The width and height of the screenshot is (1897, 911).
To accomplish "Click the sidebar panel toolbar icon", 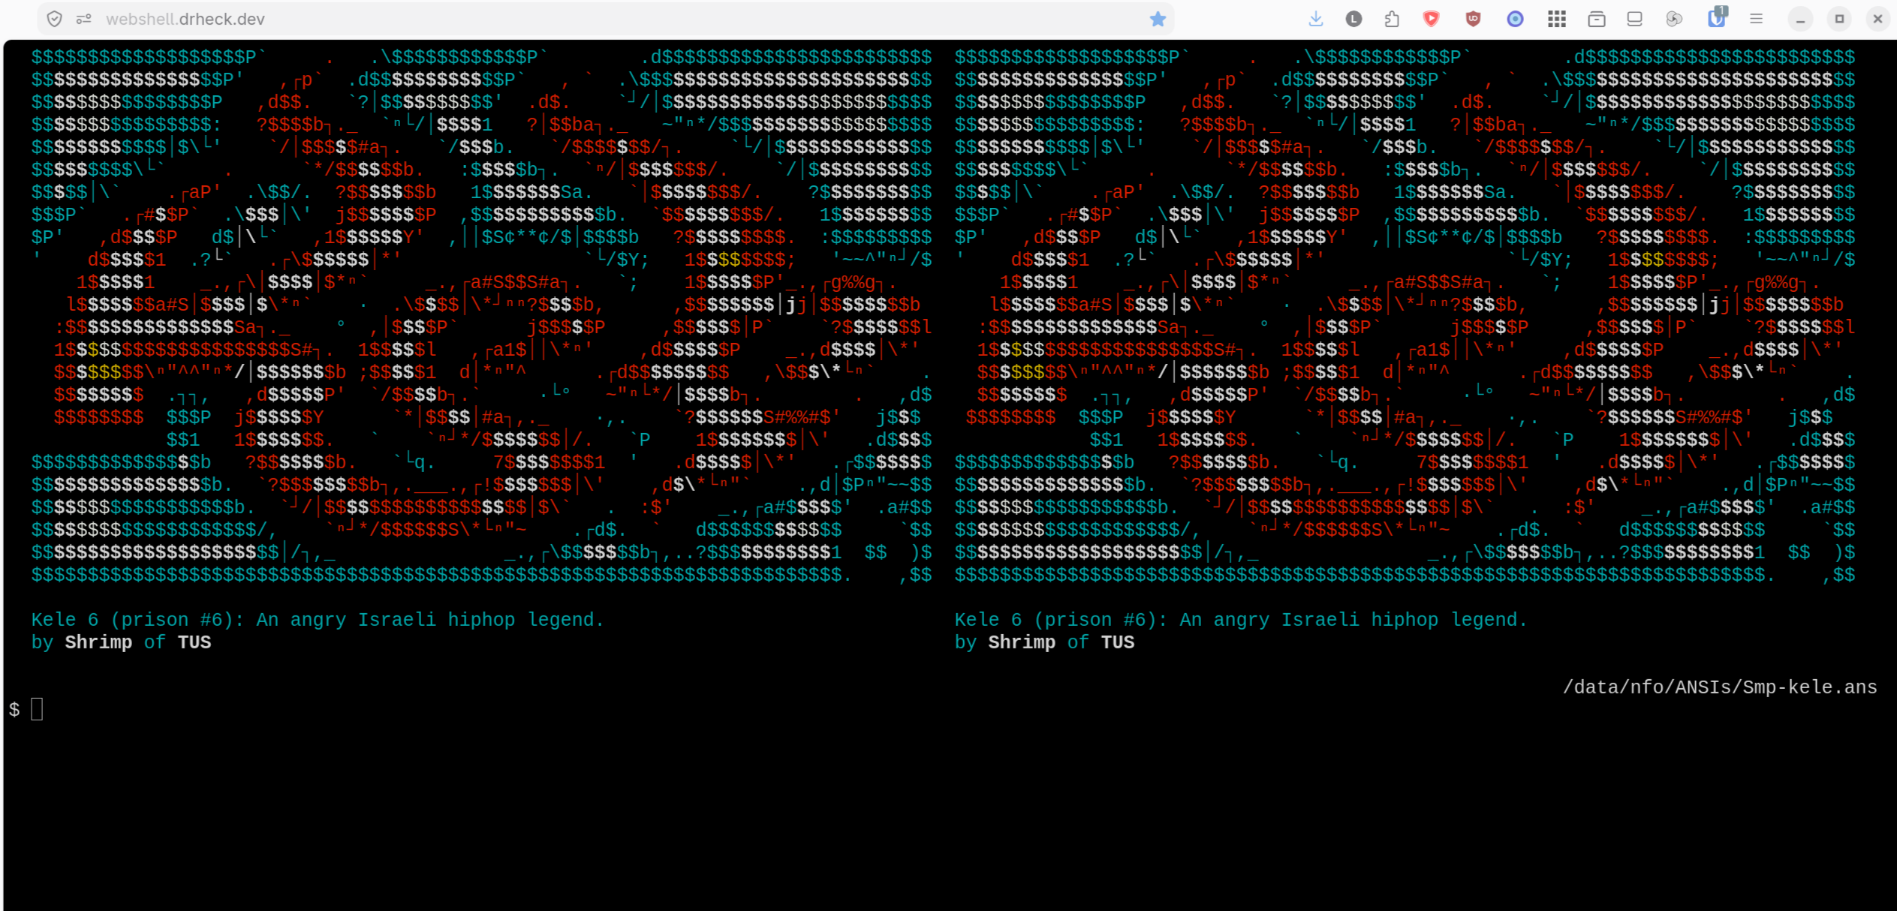I will pos(1634,19).
